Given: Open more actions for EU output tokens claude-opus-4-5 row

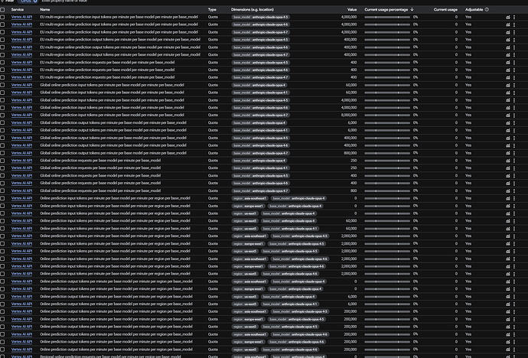Looking at the screenshot, I should [514, 40].
